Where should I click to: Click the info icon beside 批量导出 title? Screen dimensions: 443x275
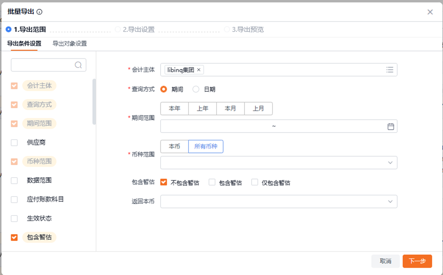tap(40, 12)
